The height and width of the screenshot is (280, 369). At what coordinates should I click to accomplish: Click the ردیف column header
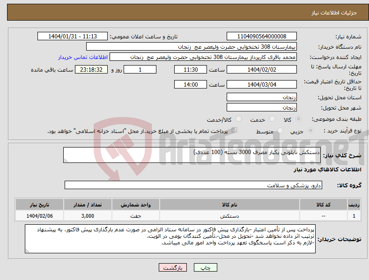[x=354, y=205]
